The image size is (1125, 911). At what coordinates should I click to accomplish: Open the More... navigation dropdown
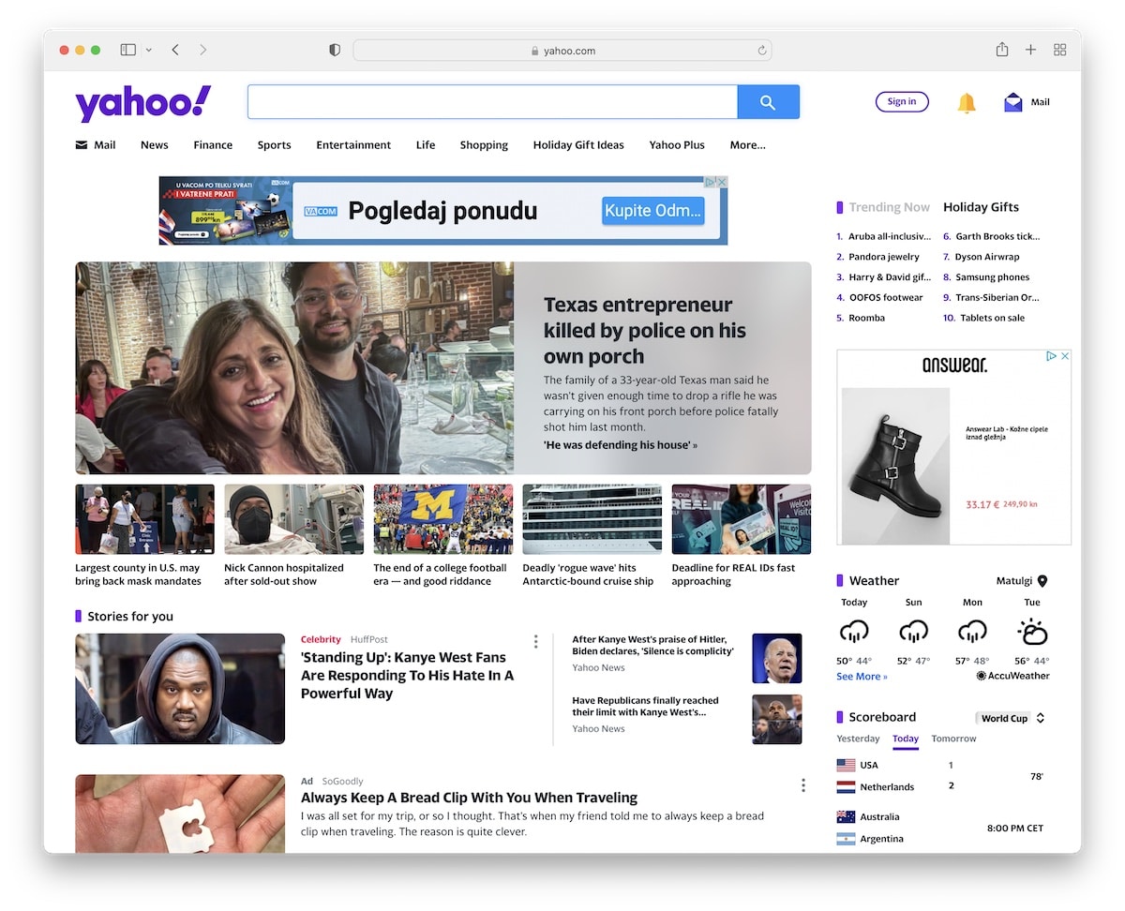(x=747, y=145)
